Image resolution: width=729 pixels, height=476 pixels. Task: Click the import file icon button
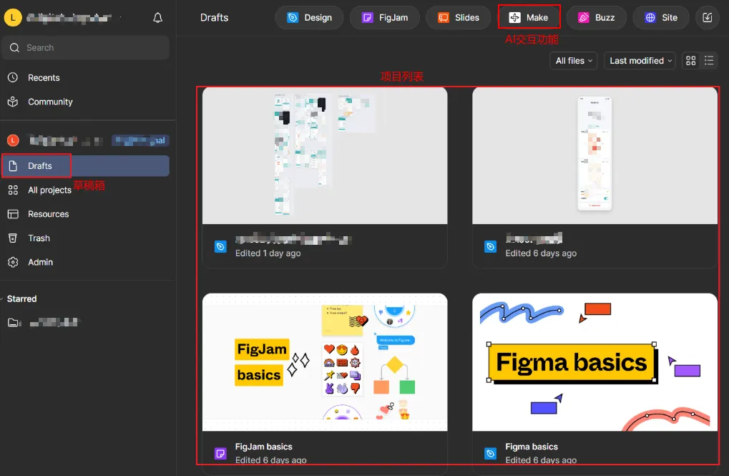click(x=707, y=18)
